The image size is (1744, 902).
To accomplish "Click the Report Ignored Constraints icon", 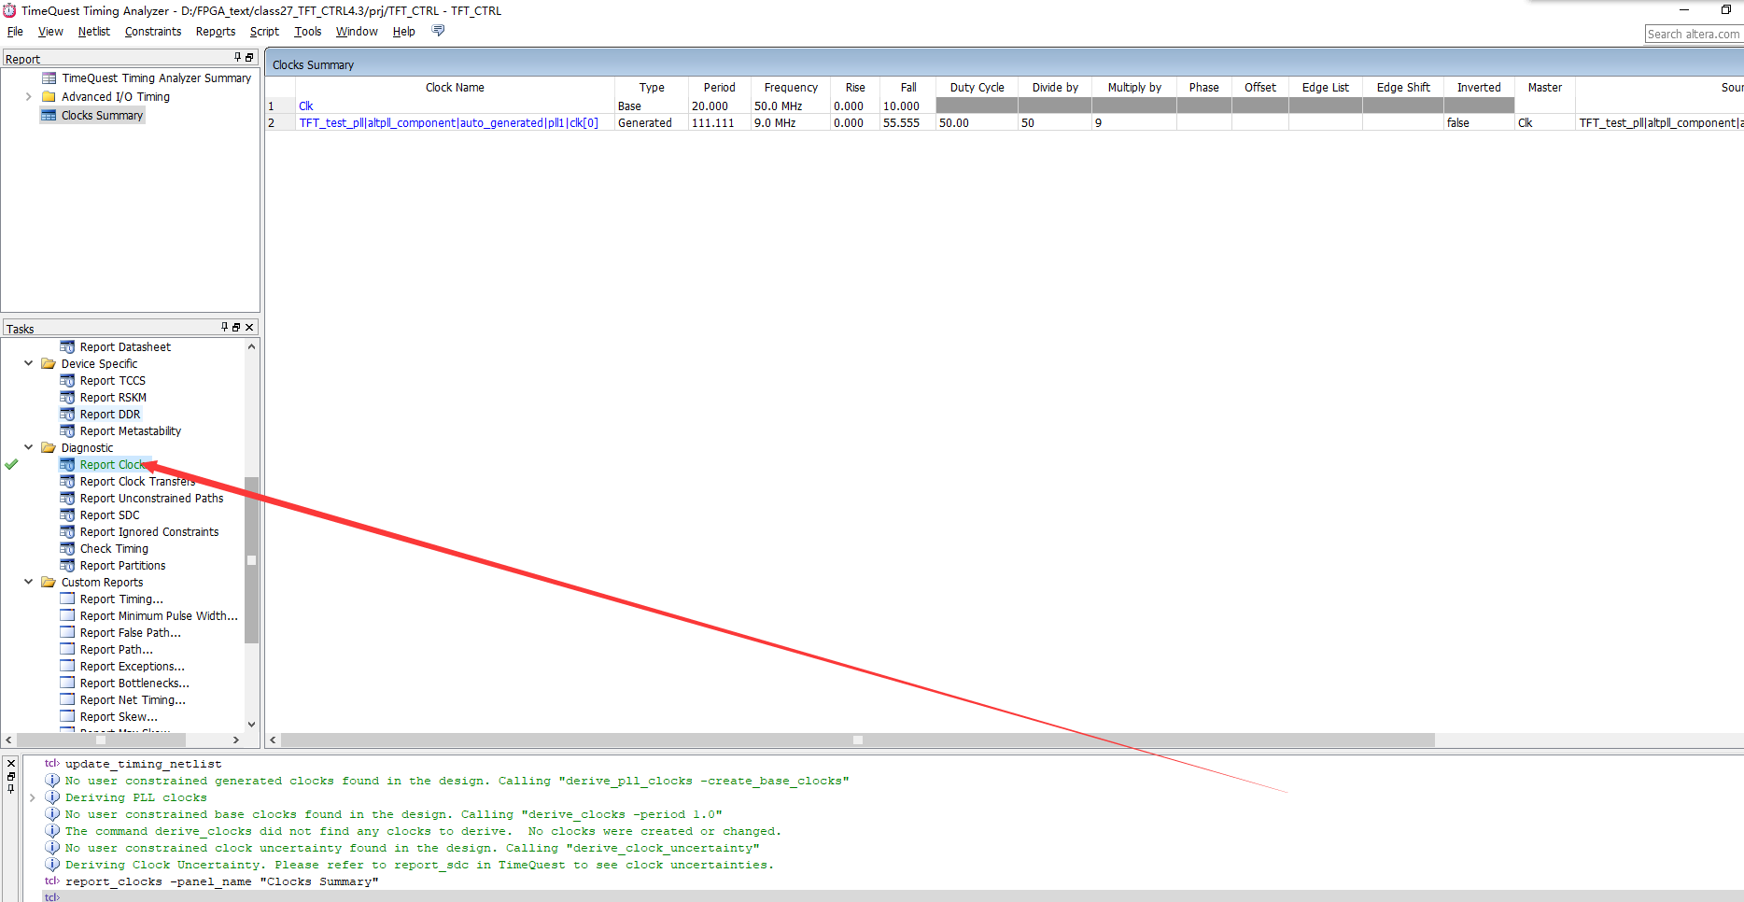I will (x=67, y=532).
